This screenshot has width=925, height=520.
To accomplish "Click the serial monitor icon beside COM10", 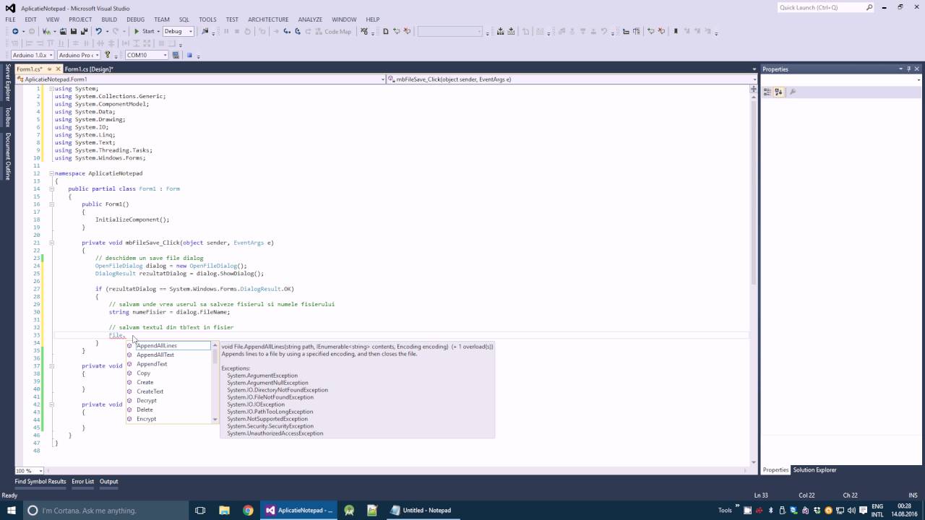I will tap(176, 55).
